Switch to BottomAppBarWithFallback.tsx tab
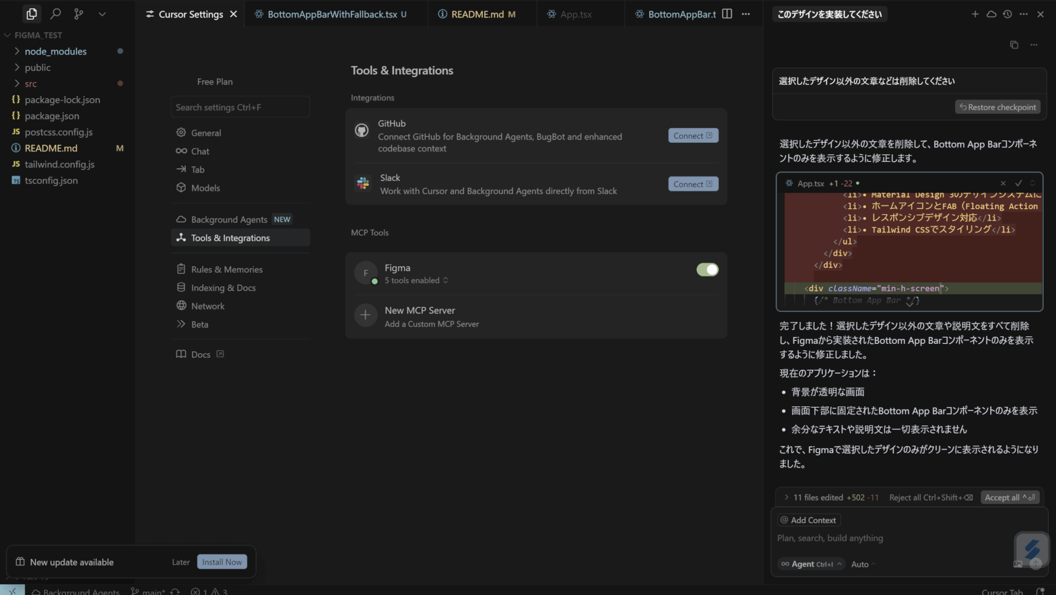 (337, 14)
